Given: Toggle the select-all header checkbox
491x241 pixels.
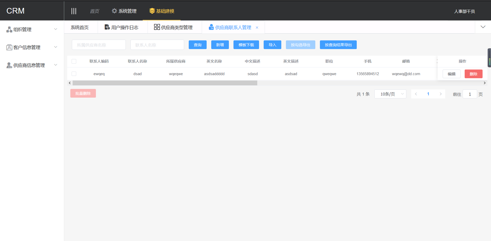Looking at the screenshot, I should click(x=74, y=61).
